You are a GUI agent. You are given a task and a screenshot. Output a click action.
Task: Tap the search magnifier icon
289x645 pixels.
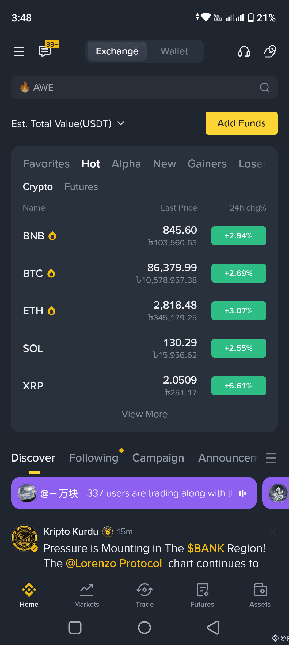(x=264, y=87)
